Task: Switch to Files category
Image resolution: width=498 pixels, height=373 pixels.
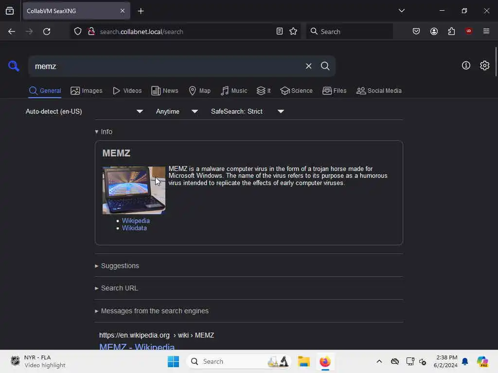Action: [335, 91]
